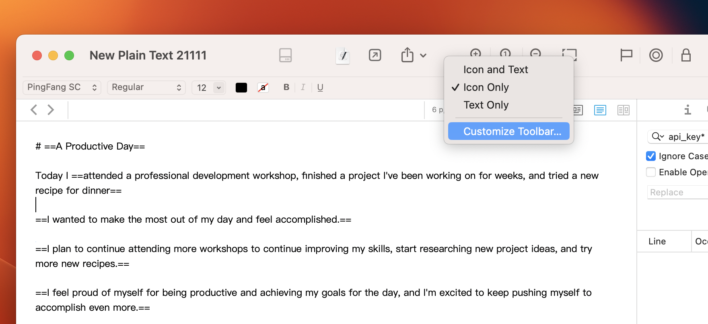Toggle the bottom panel icon
The width and height of the screenshot is (708, 324).
pos(285,55)
